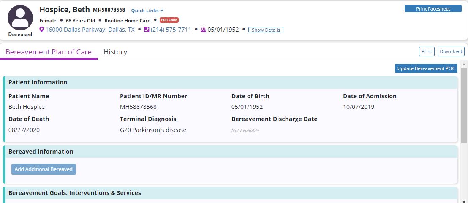
Task: Click the Patient Information section header
Action: (38, 82)
